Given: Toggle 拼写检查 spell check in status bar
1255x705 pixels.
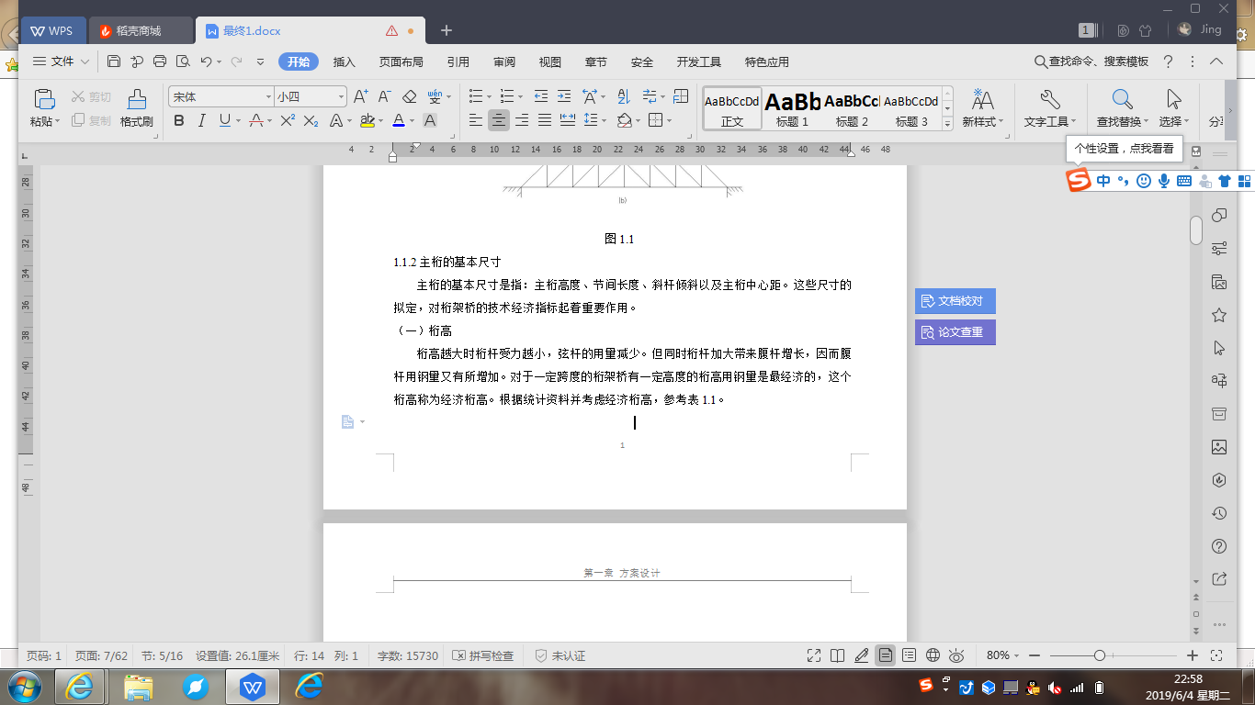Looking at the screenshot, I should point(483,655).
